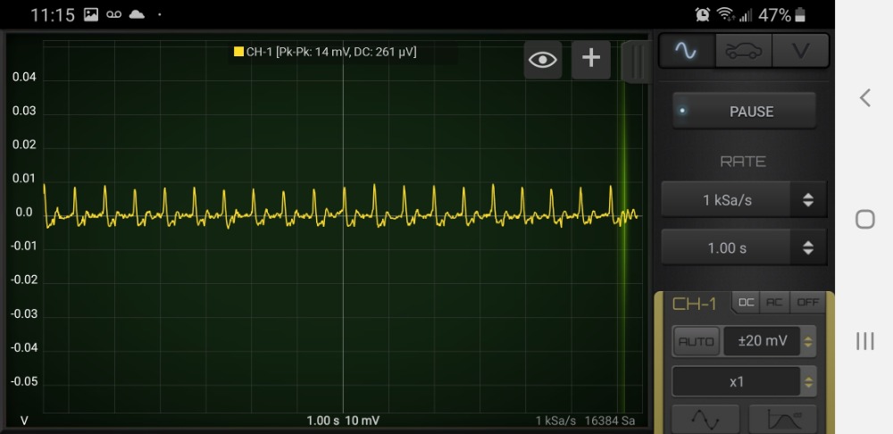Add a measurement with the plus icon
This screenshot has height=434, width=893.
[x=591, y=58]
